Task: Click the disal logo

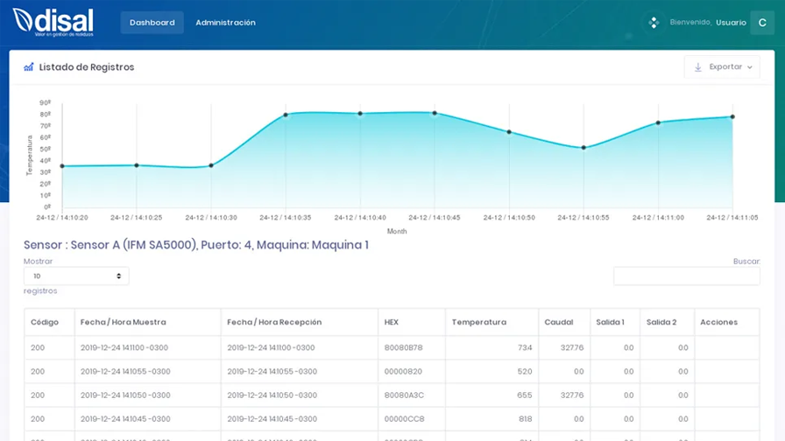Action: click(x=53, y=22)
